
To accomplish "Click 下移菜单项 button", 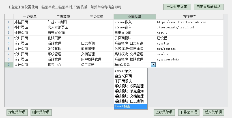I will coord(189,112).
